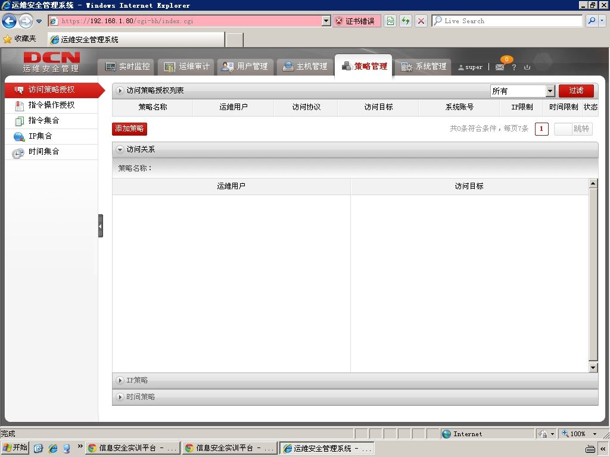Click the quick launch Internet Explorer icon

pos(53,448)
